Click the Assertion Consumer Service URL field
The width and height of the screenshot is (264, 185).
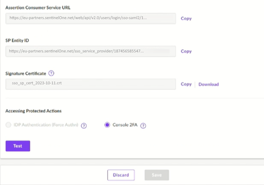tap(91, 18)
